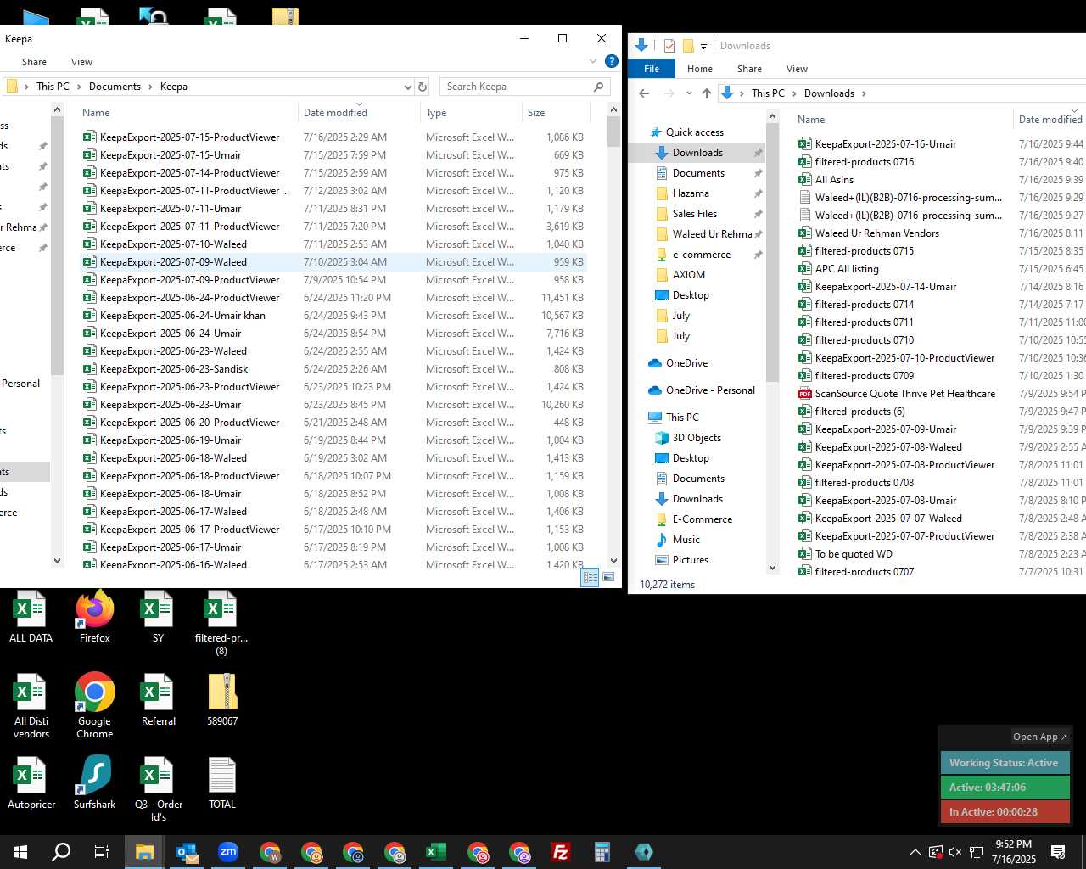The width and height of the screenshot is (1086, 869).
Task: Launch Firefox from the desktop
Action: [x=94, y=617]
